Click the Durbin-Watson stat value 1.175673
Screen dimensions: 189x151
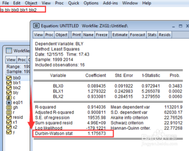click(x=97, y=134)
